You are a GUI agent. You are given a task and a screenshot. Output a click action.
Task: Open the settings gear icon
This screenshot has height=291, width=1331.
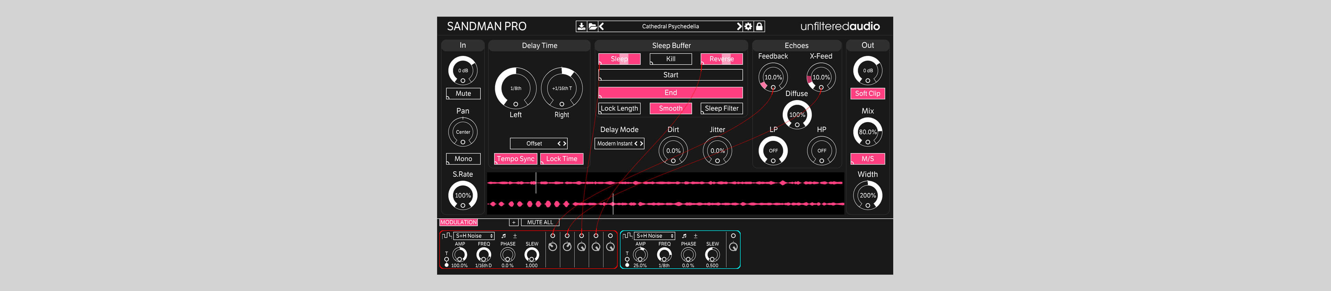pyautogui.click(x=748, y=26)
